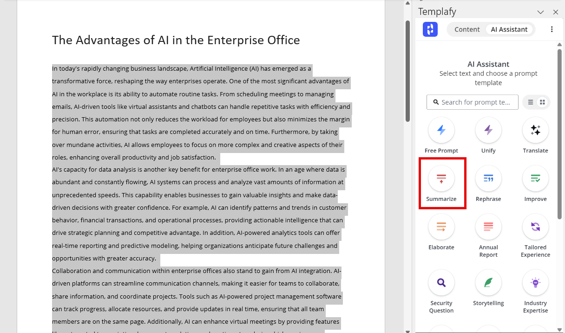This screenshot has width=565, height=333.
Task: Select the Unify prompt icon
Action: (x=488, y=130)
